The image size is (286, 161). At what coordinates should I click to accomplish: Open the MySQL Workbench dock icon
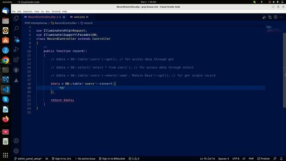[x=5, y=80]
